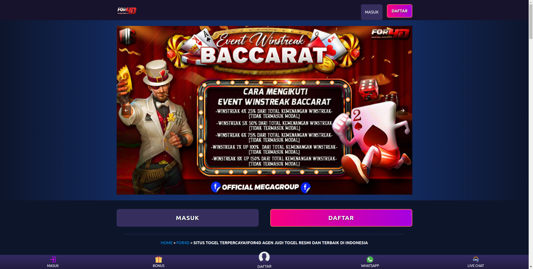Click the page vertical scrollbar thumb
Image resolution: width=533 pixels, height=269 pixels.
point(531,21)
